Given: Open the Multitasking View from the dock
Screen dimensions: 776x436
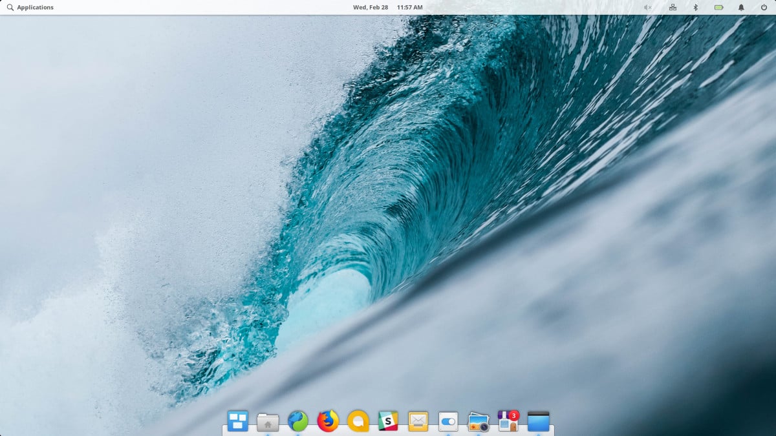Looking at the screenshot, I should (237, 421).
